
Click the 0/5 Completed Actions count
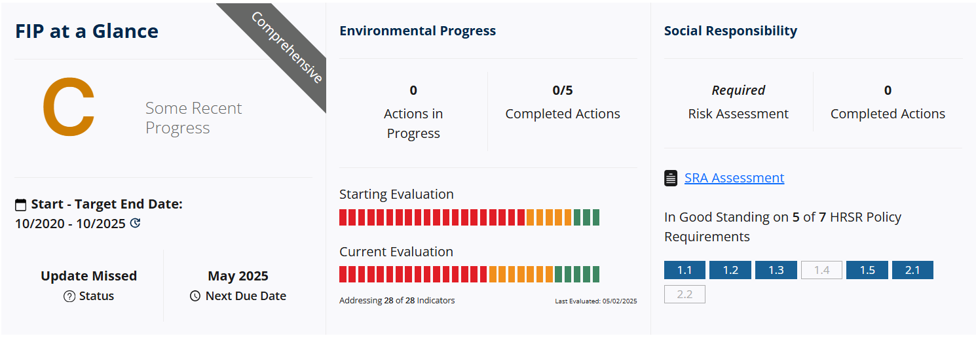click(x=562, y=90)
